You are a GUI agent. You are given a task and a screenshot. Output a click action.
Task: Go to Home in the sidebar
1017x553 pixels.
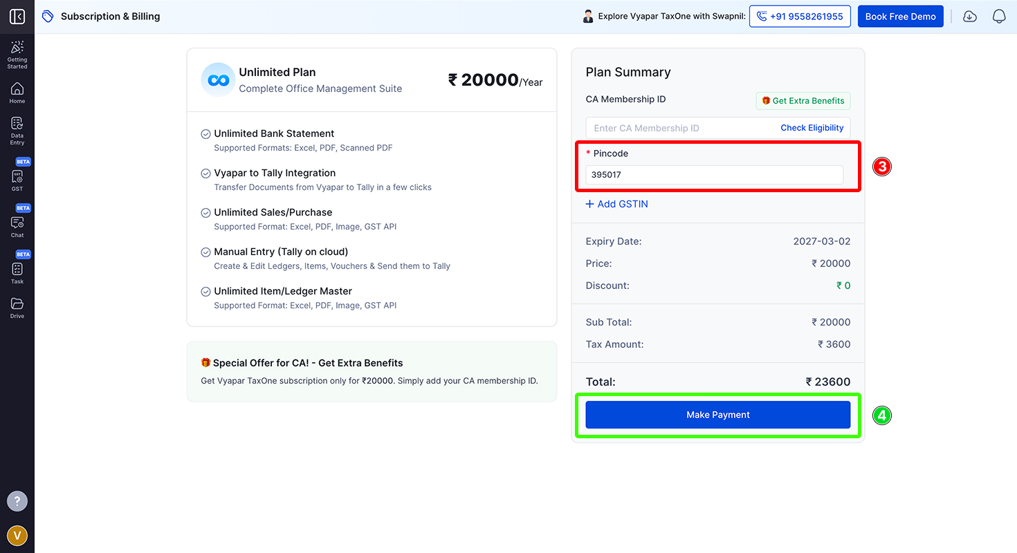(x=17, y=93)
